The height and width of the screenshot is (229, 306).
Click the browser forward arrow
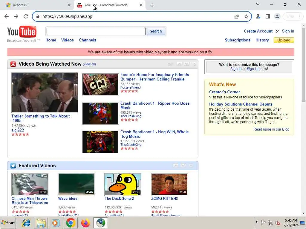point(16,17)
